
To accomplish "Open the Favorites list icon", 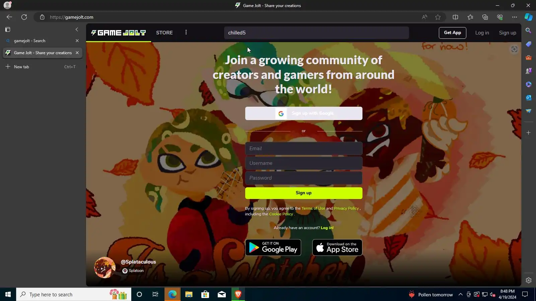I will tap(470, 17).
